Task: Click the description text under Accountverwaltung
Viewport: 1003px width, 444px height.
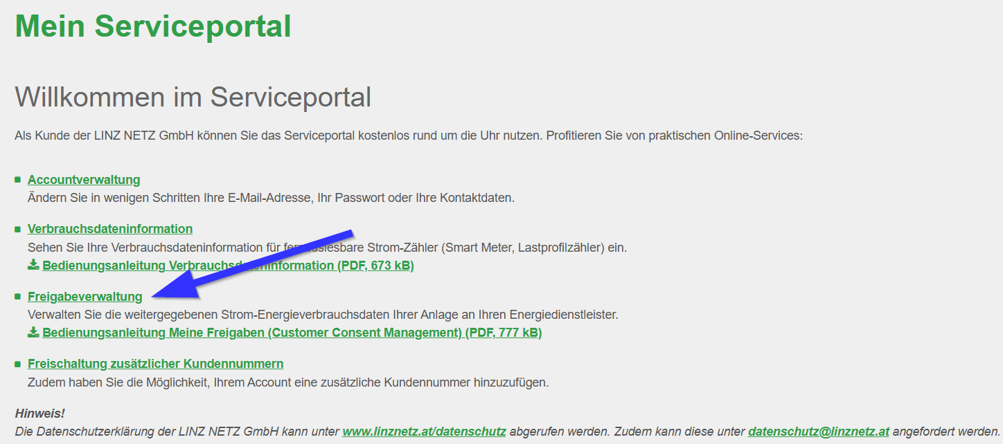Action: 271,198
